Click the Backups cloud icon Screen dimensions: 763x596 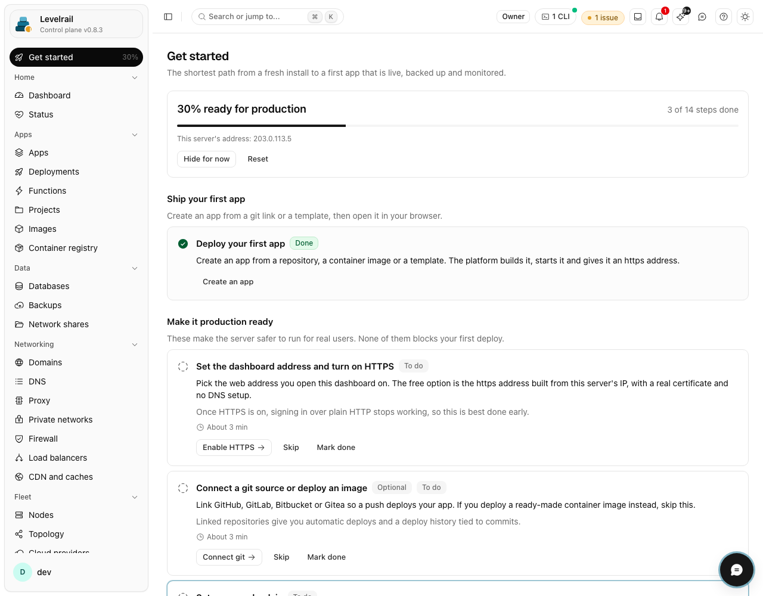[x=19, y=305]
